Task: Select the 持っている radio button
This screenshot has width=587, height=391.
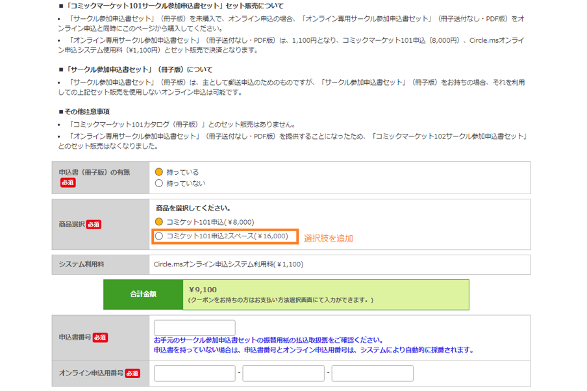Action: [158, 172]
